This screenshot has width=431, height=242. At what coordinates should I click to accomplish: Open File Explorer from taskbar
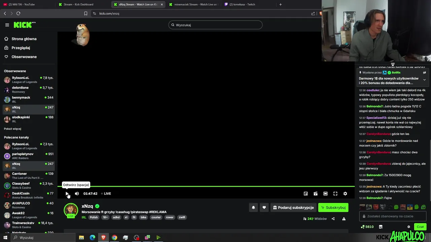tap(81, 238)
